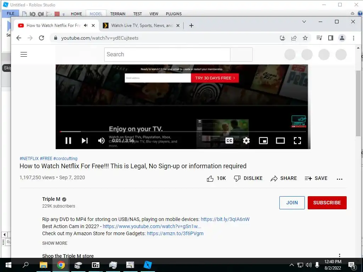The image size is (363, 272).
Task: Open Chrome three-dot menu
Action: [x=353, y=38]
